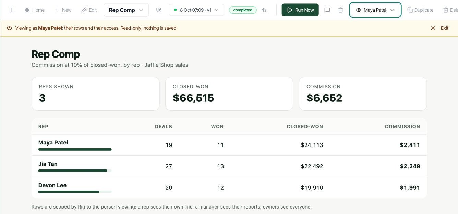This screenshot has height=214, width=458.
Task: Click Jia Tan's $2,249 commission value
Action: [410, 166]
